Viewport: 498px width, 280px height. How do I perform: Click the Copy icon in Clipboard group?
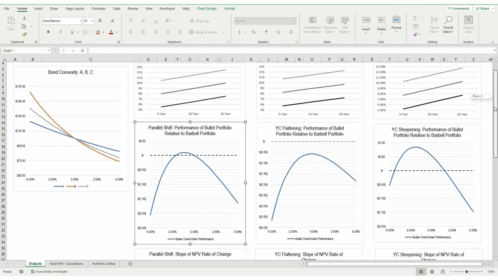(x=24, y=26)
